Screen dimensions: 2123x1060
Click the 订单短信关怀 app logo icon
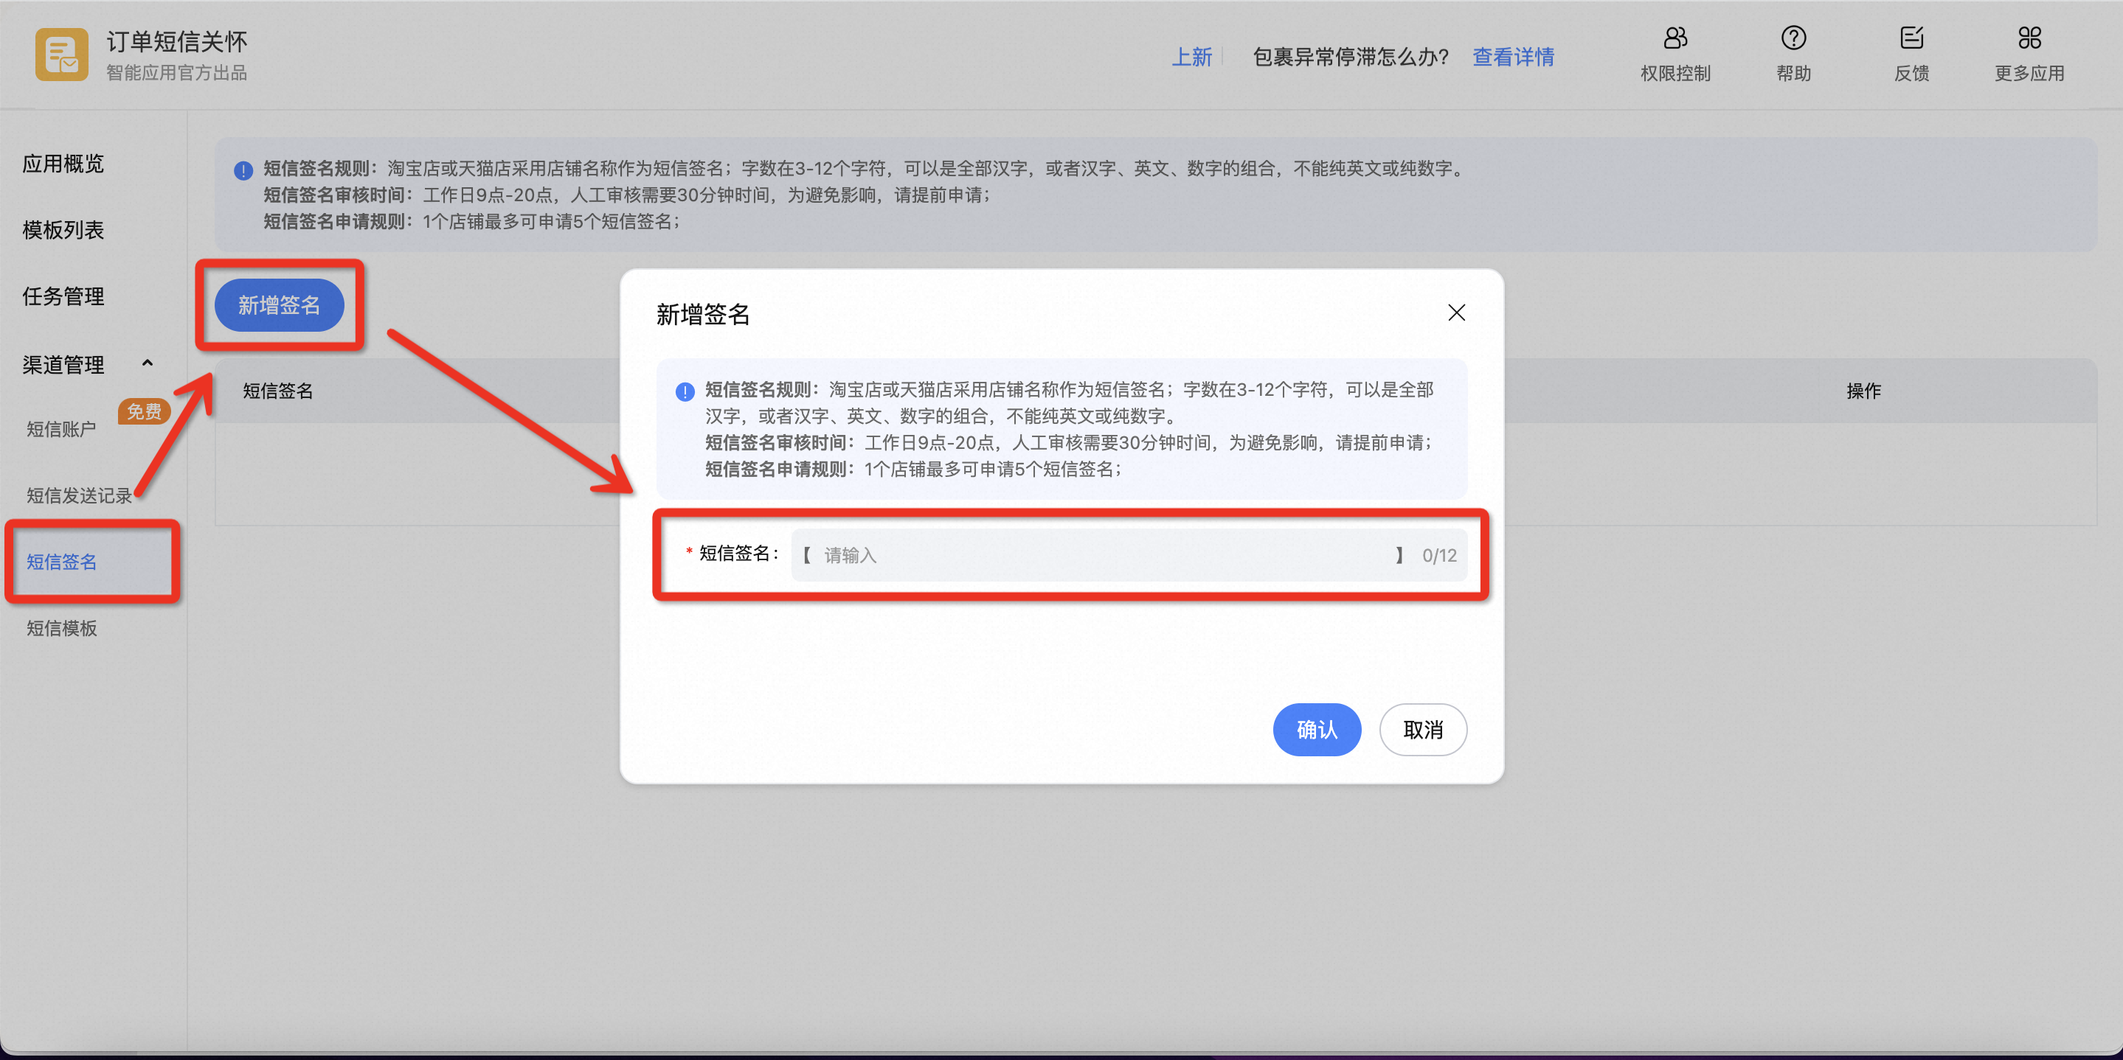[x=62, y=55]
